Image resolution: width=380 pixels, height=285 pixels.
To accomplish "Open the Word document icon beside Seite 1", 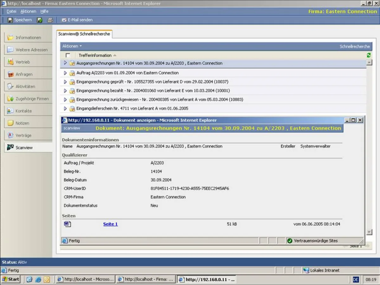I will (67, 224).
